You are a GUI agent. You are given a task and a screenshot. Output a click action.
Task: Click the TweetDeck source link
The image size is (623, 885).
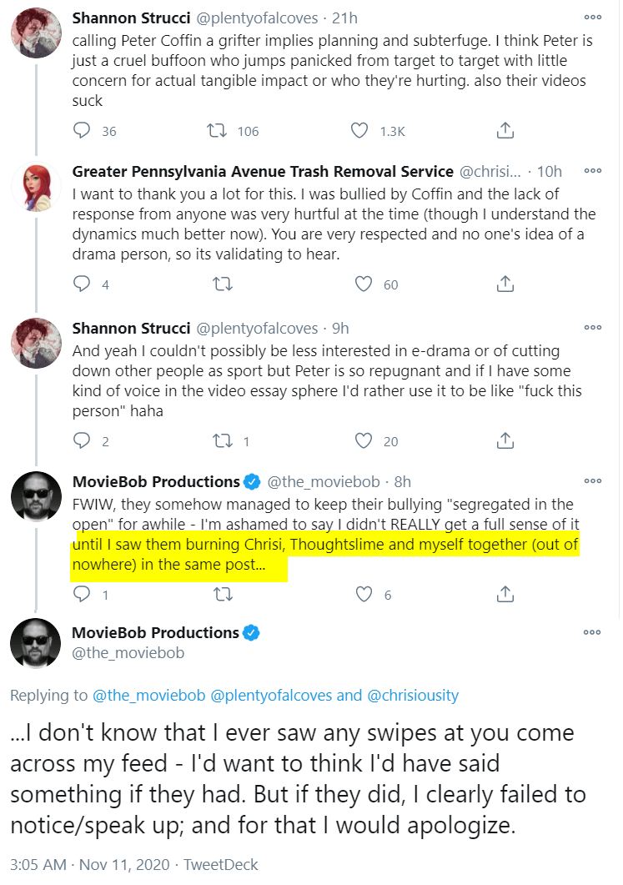coord(223,864)
